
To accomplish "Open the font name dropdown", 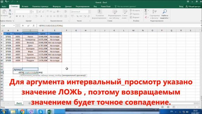I will point(31,12).
